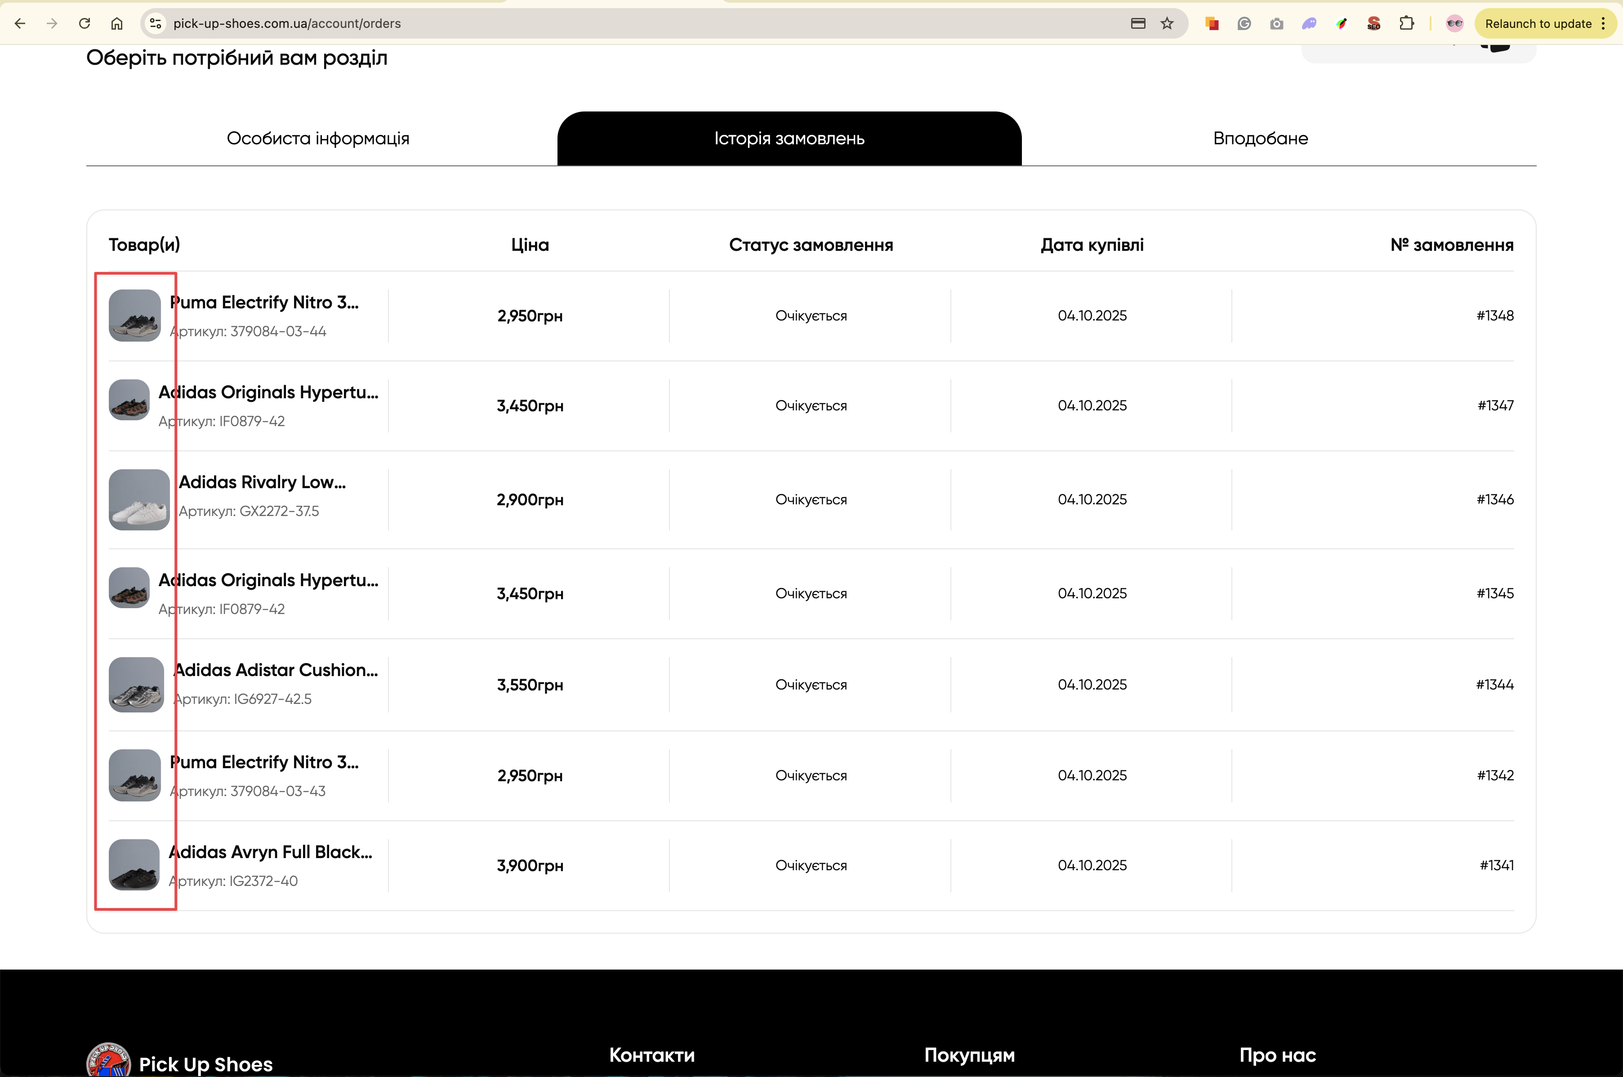The width and height of the screenshot is (1623, 1077).
Task: Click Relaunch to update button
Action: pos(1538,23)
